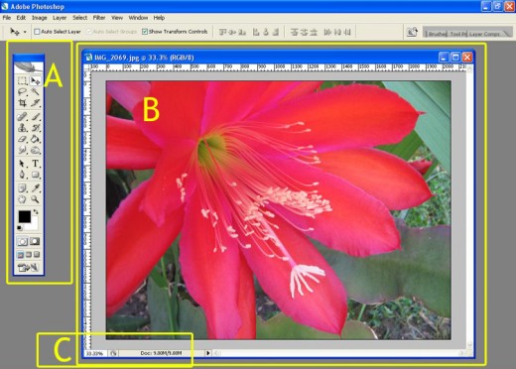Uncheck Show Transform Controls
516x369 pixels.
pos(145,32)
